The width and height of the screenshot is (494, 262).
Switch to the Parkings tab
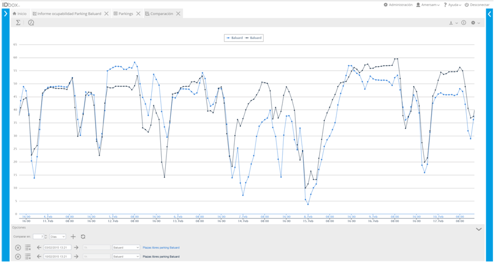pyautogui.click(x=125, y=13)
